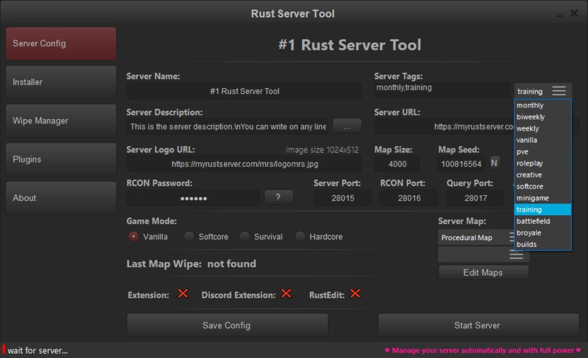Screen dimensions: 588x358
Task: Open the Edit Maps dialog
Action: pyautogui.click(x=483, y=272)
